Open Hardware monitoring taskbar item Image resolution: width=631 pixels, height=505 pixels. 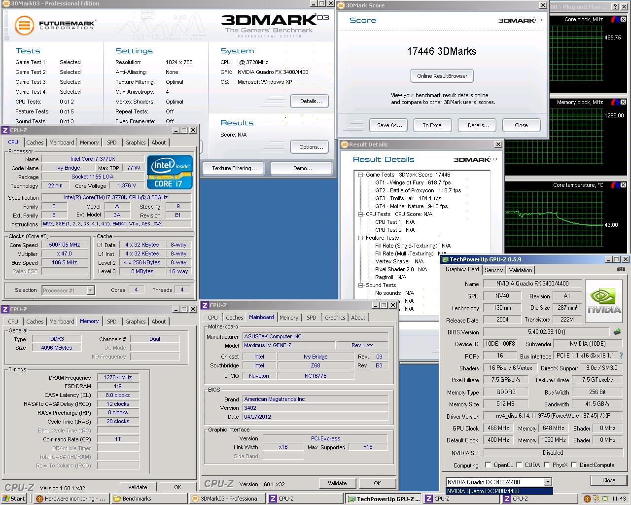coord(70,499)
